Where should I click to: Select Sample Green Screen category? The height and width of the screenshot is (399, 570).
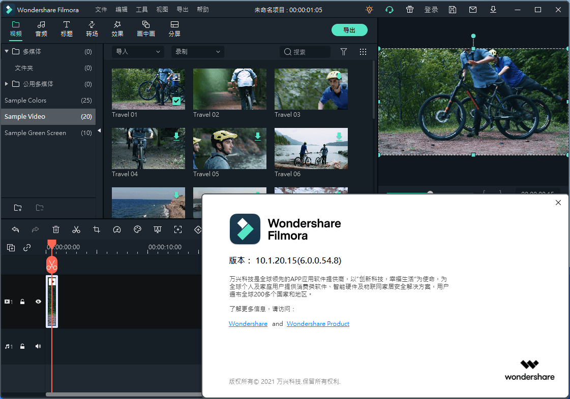48,133
